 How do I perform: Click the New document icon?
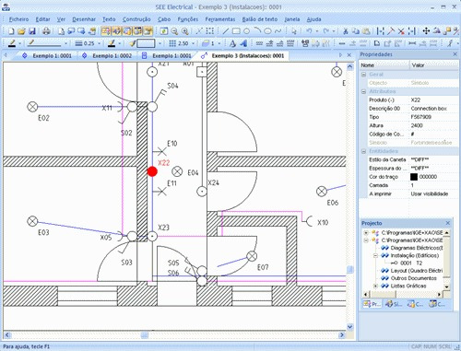tap(11, 31)
